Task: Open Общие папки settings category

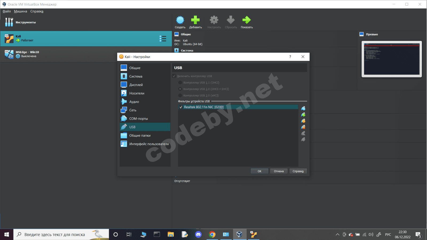Action: pos(145,135)
